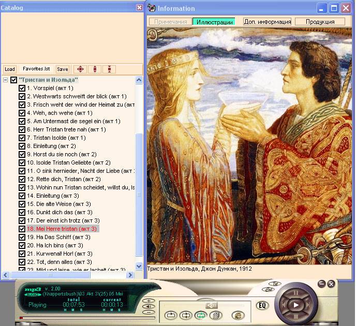Viewport: 356px width, 326px height.
Task: Click the vertical collapse arrows icon in Catalog toolbar
Action: click(x=109, y=69)
